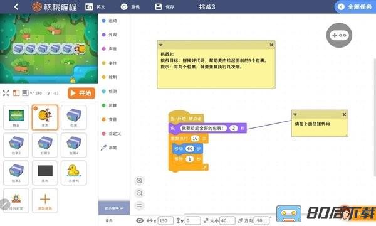Viewport: 376px width, 226px height.
Task: Save the project with the 保存 button
Action: (164, 7)
